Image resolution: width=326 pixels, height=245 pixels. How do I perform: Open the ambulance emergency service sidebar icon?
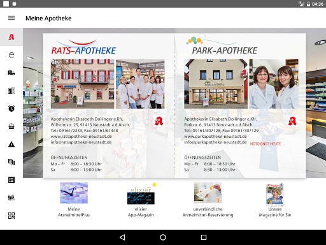pos(11,73)
